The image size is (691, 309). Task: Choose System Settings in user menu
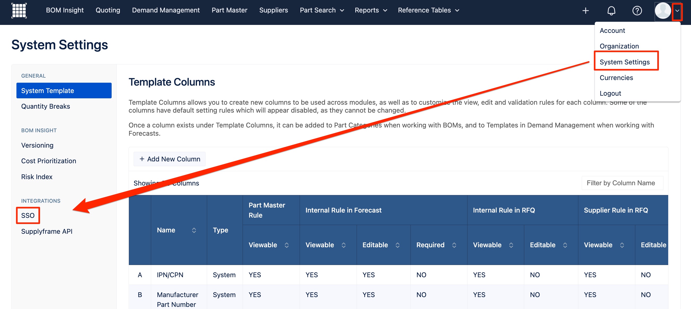pyautogui.click(x=625, y=62)
